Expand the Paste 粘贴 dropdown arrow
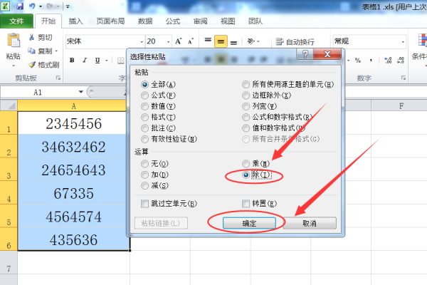Screen dimensions: 427x285 point(13,66)
